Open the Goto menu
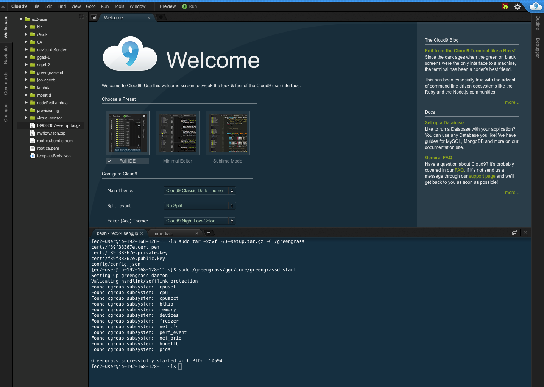 pos(91,6)
